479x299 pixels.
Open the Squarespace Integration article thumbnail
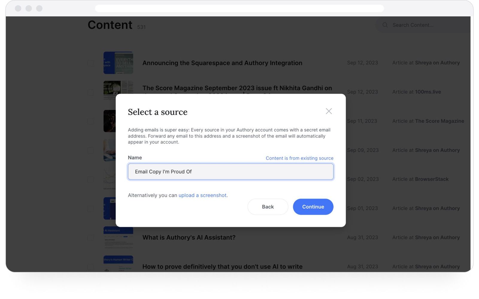click(118, 63)
